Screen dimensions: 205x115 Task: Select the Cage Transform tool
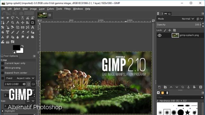pos(28,27)
